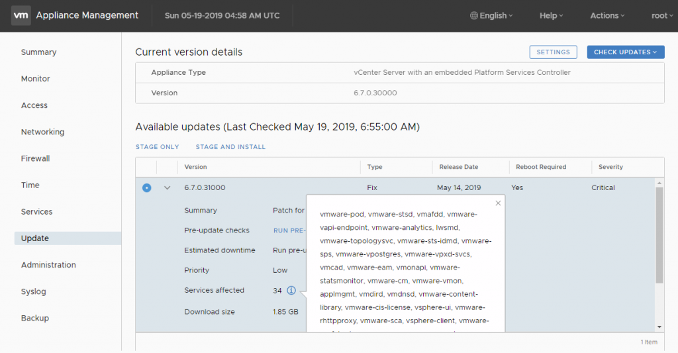Click current version value 6.7.0.30000
This screenshot has height=353, width=678.
[x=375, y=93]
